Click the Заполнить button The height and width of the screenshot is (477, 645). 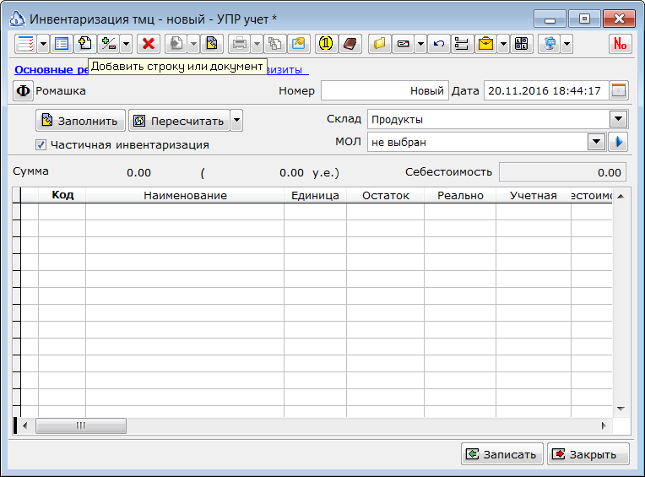(x=80, y=121)
